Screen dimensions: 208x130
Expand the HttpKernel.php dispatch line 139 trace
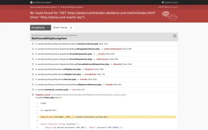pyautogui.click(x=33, y=69)
